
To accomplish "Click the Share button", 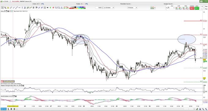I will tap(4, 109).
